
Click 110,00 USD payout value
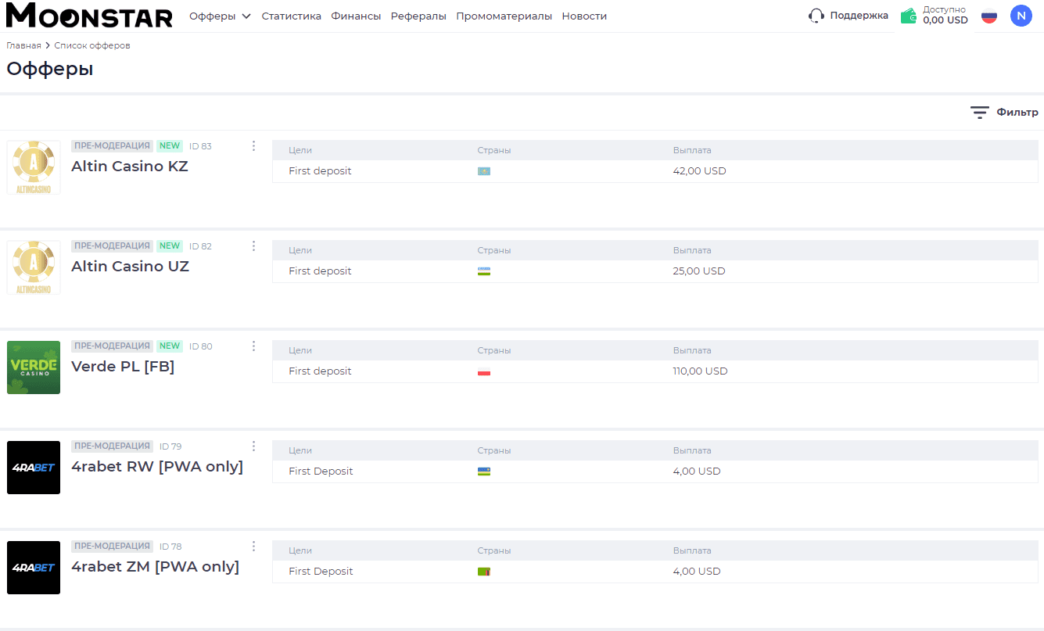(700, 371)
